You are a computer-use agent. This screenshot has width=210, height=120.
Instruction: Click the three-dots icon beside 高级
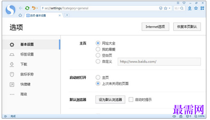click(12, 94)
